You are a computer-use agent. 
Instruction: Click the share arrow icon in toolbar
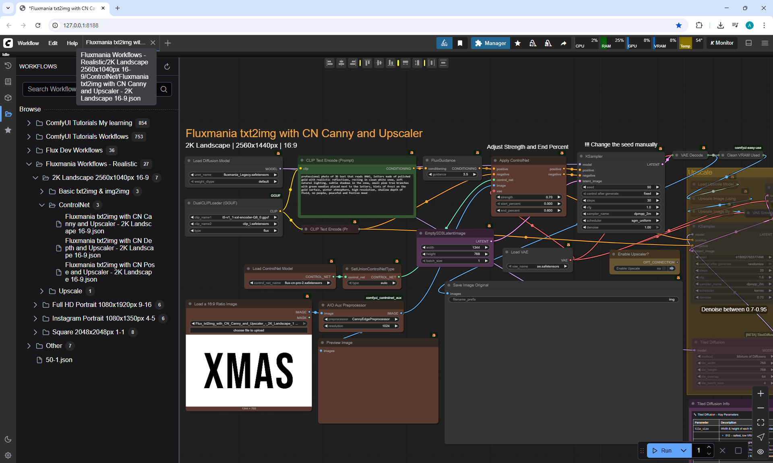(x=564, y=43)
